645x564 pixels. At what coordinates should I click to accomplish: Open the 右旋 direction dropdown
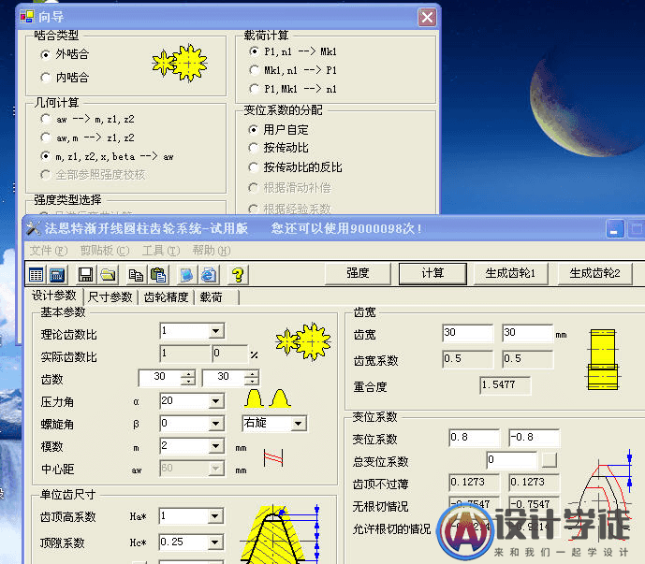298,424
